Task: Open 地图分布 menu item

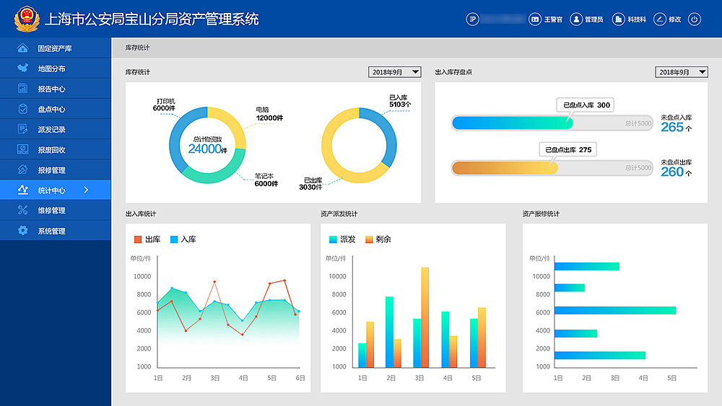Action: (56, 68)
